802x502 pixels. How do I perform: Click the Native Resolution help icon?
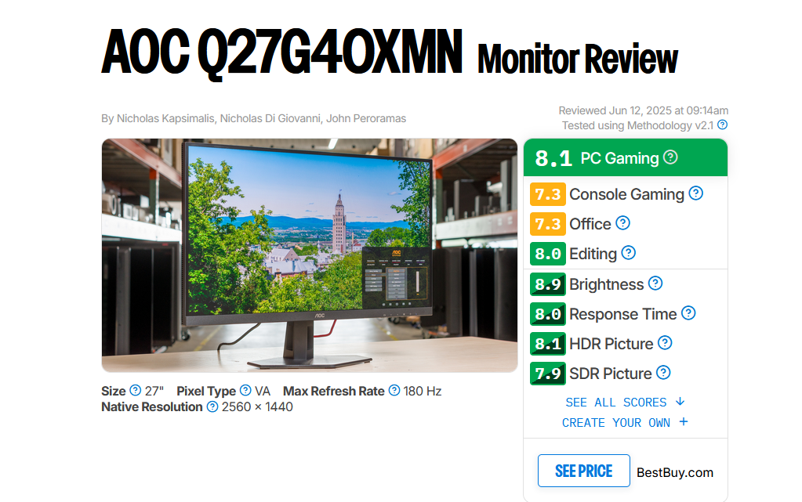coord(212,407)
